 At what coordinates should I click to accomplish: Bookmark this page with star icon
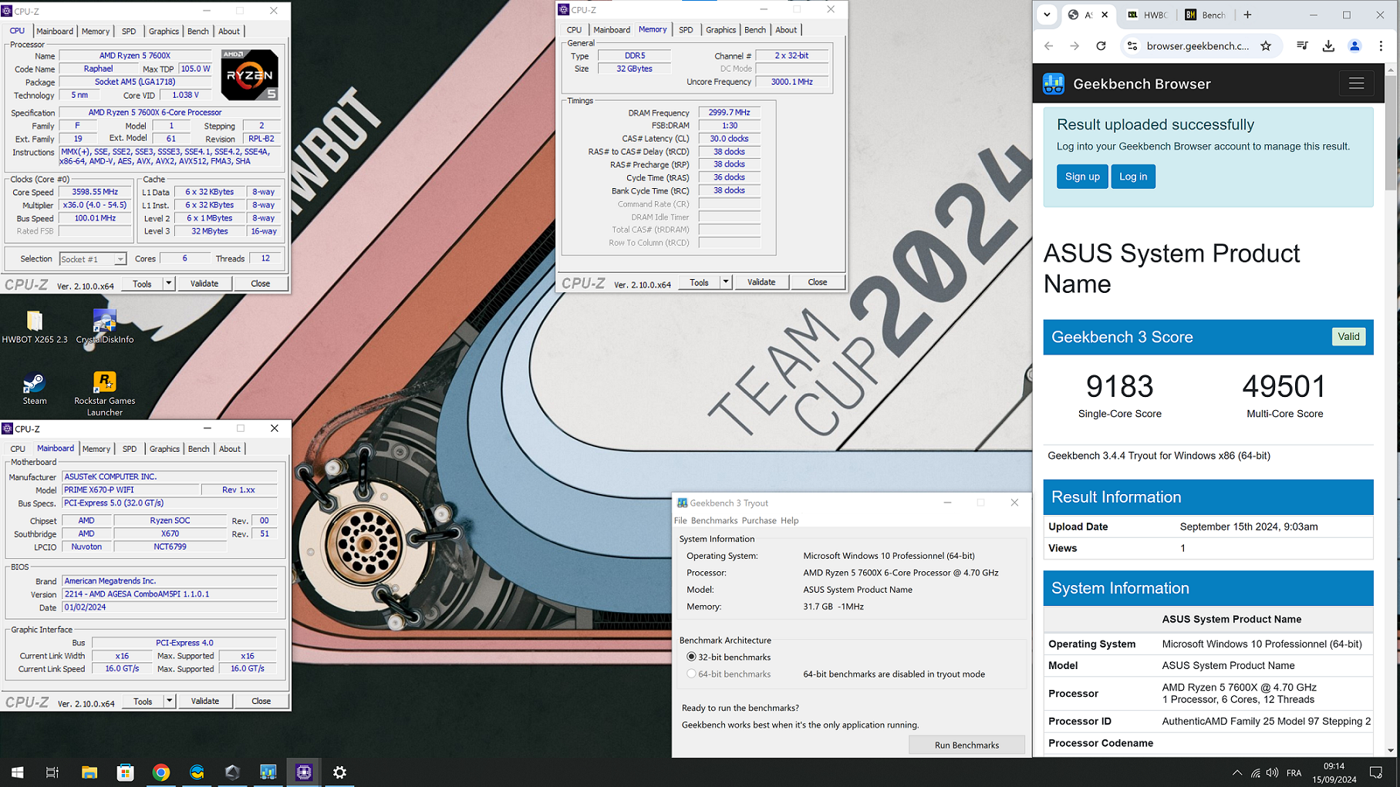pyautogui.click(x=1266, y=46)
